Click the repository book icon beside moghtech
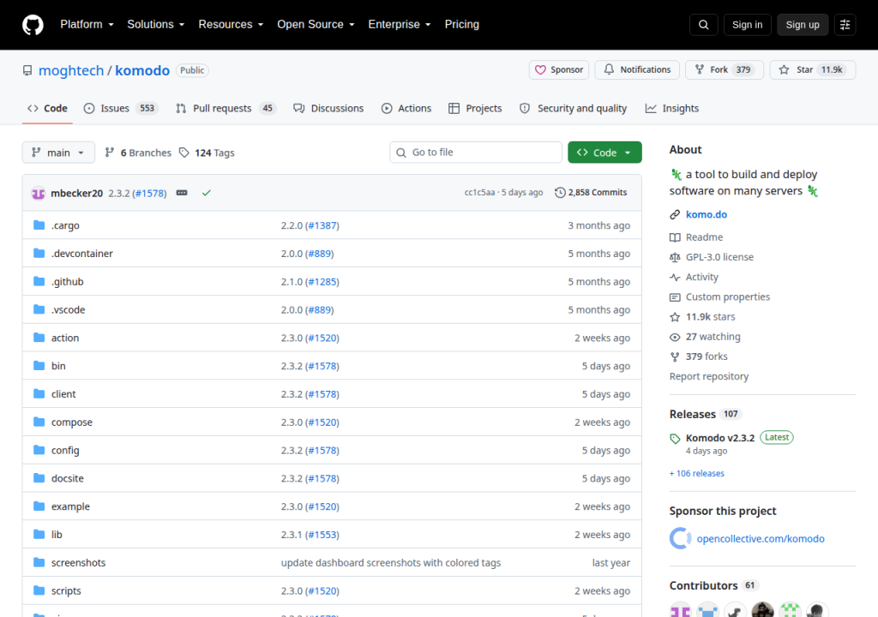 tap(27, 70)
